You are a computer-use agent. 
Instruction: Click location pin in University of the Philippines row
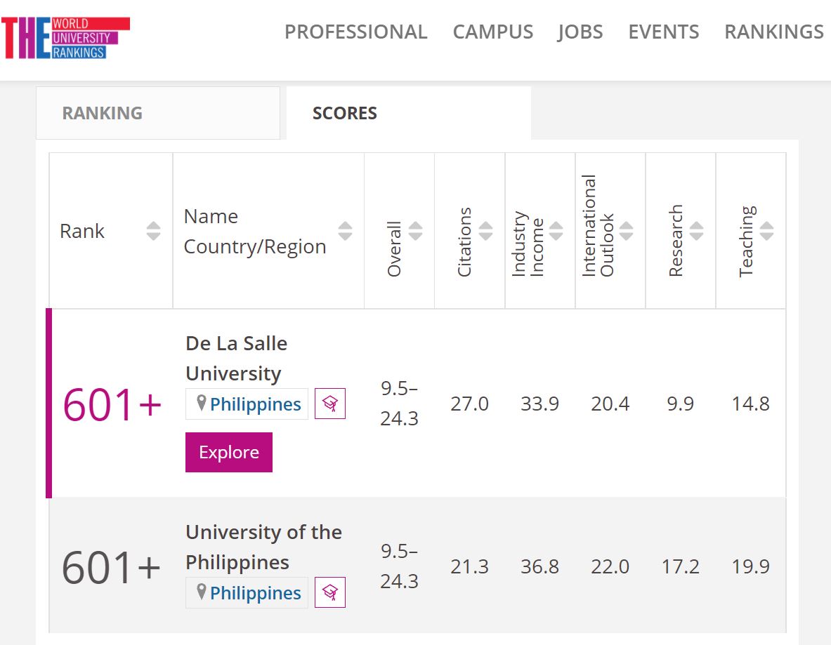202,592
